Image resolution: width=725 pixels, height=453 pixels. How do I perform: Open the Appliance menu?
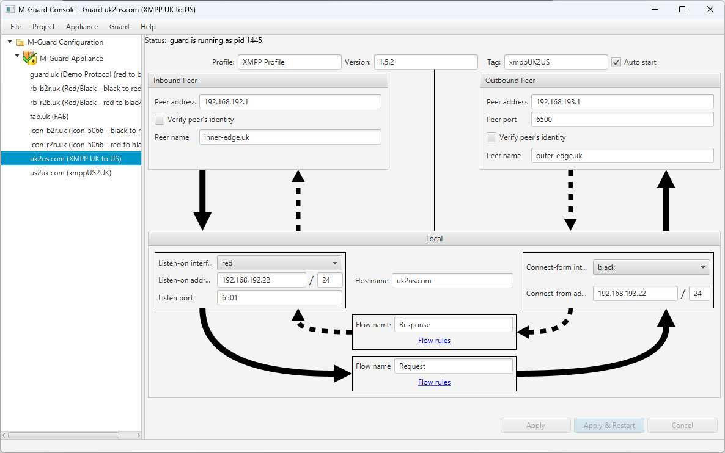tap(82, 27)
